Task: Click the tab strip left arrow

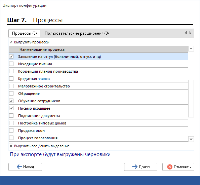Action: (x=186, y=33)
